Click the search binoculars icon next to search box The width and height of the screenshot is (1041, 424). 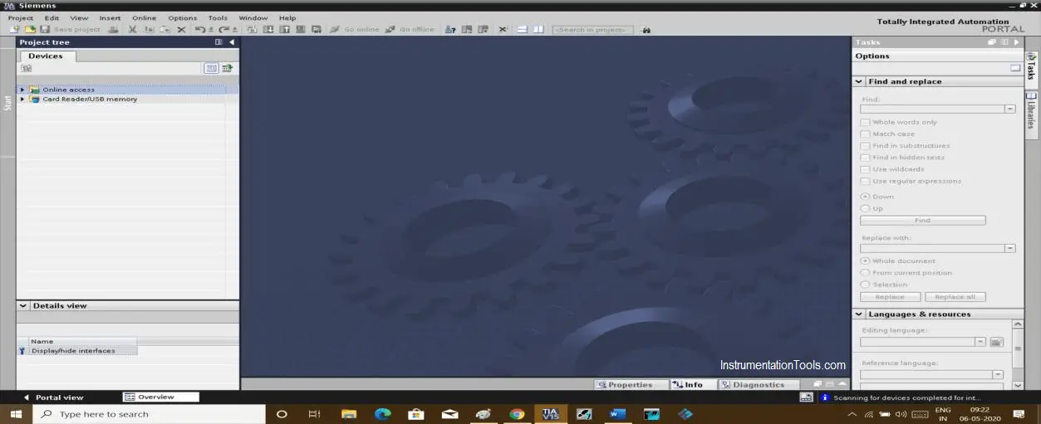point(646,30)
